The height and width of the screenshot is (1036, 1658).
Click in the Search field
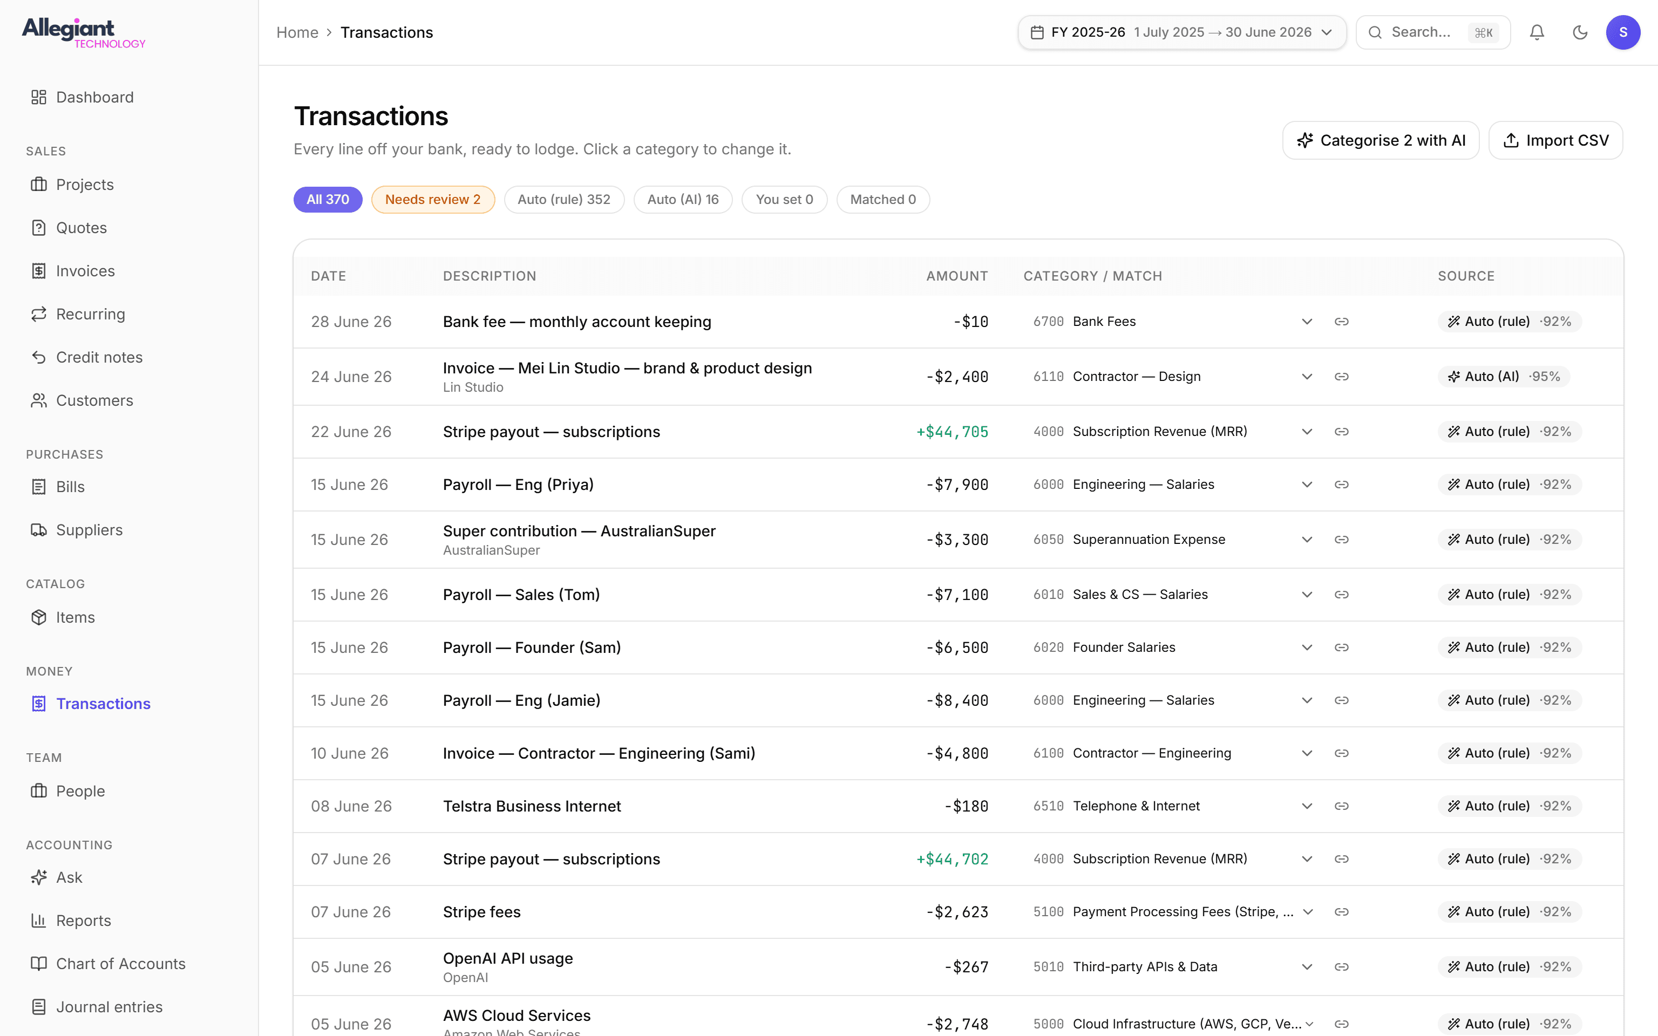1432,32
